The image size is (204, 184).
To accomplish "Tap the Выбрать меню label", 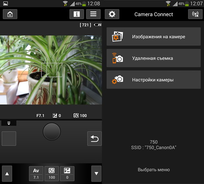I will tap(154, 170).
